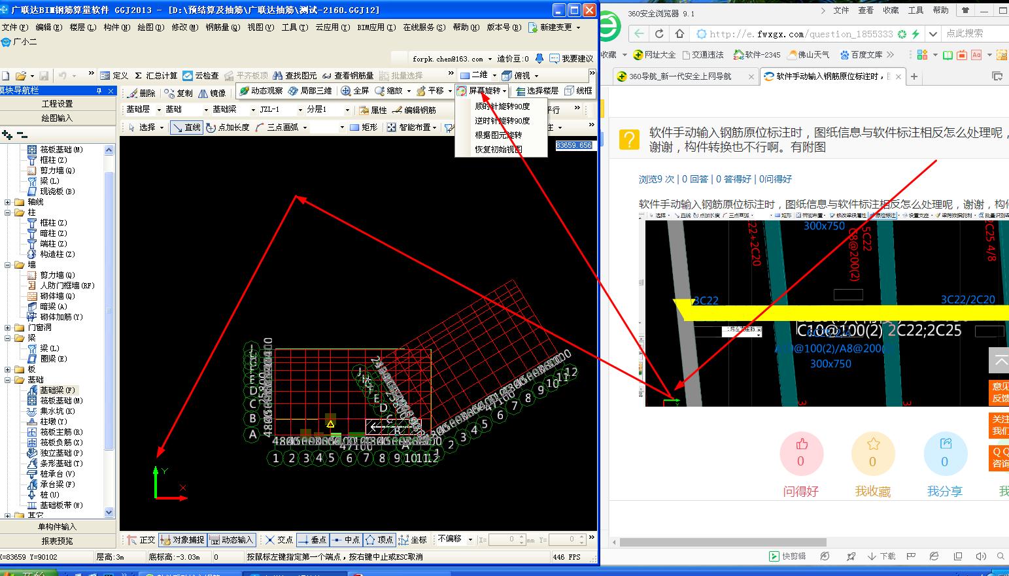This screenshot has height=576, width=1009.
Task: Toggle 中点 midpoint snap
Action: tap(346, 540)
